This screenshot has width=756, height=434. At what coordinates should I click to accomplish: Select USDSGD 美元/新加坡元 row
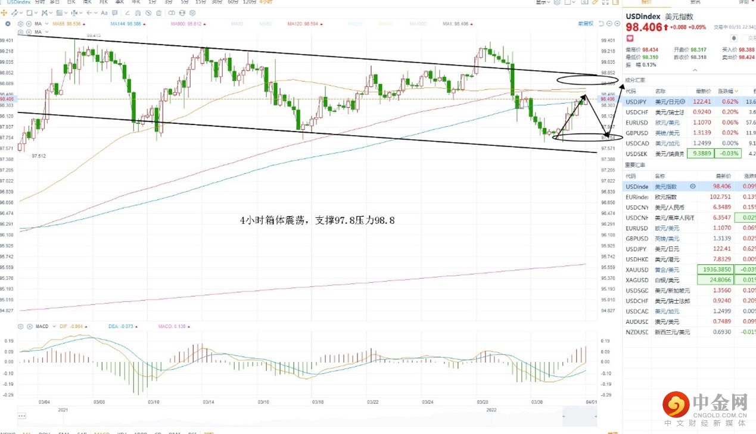click(x=689, y=291)
